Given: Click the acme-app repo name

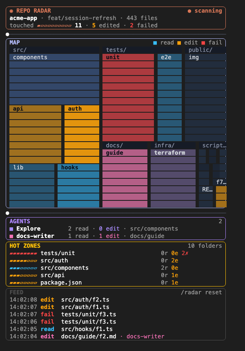Looking at the screenshot, I should pos(23,18).
